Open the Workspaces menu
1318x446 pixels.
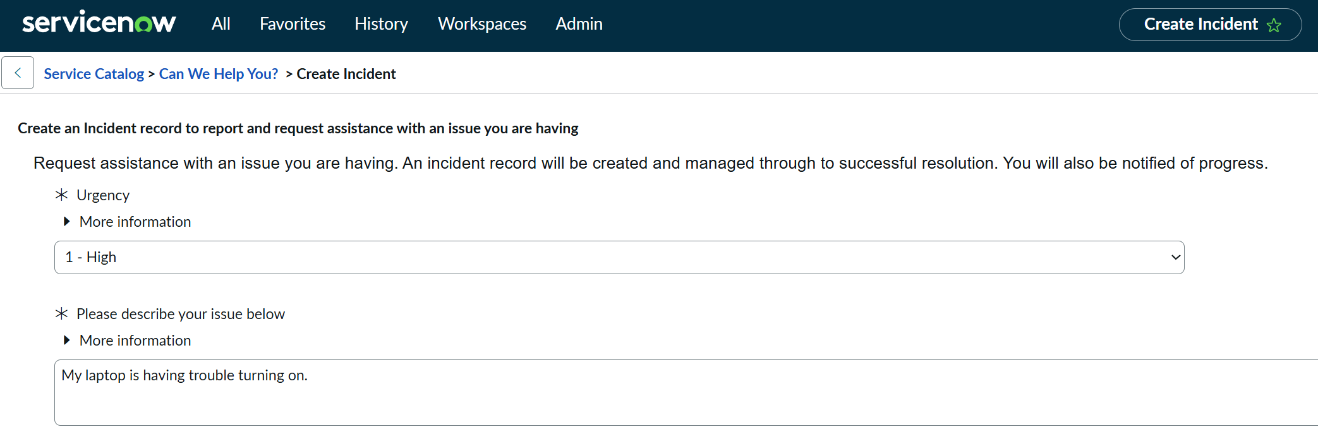tap(482, 24)
